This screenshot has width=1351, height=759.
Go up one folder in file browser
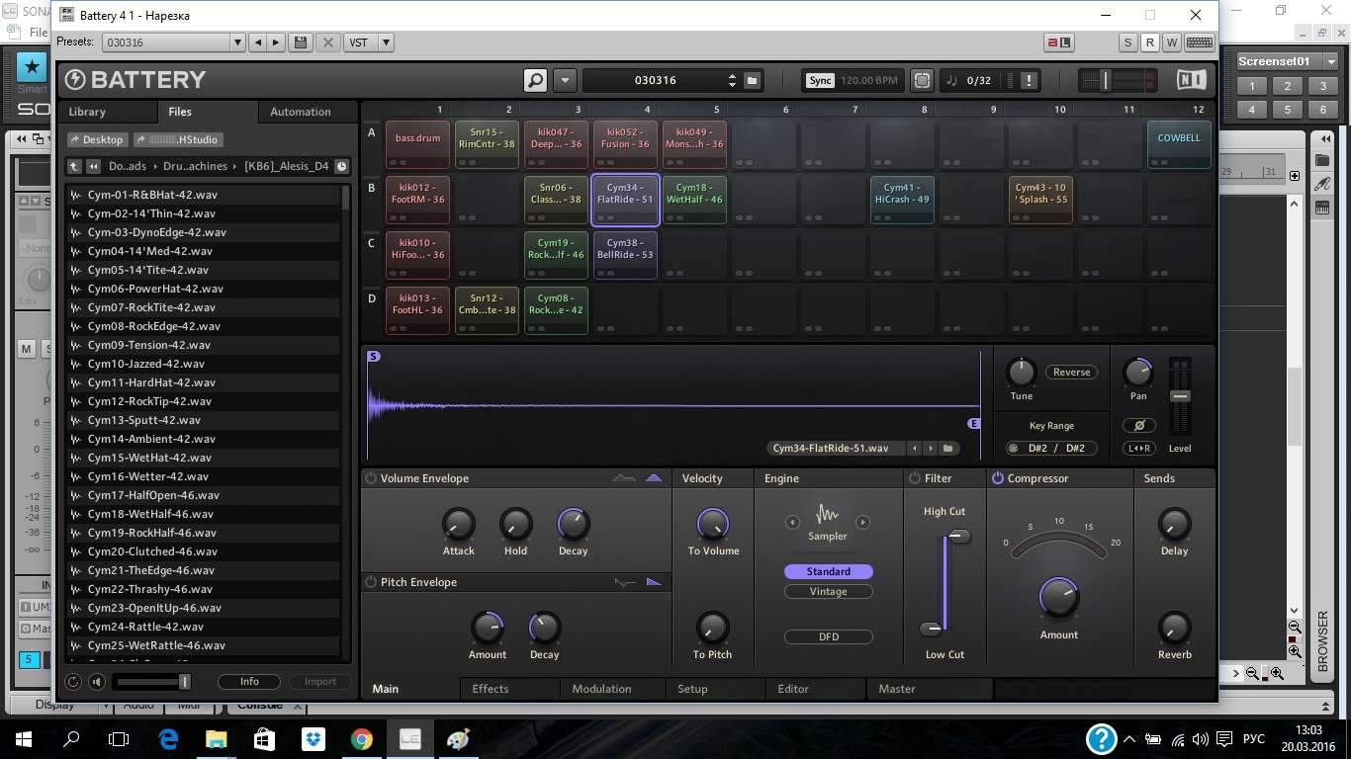coord(74,166)
